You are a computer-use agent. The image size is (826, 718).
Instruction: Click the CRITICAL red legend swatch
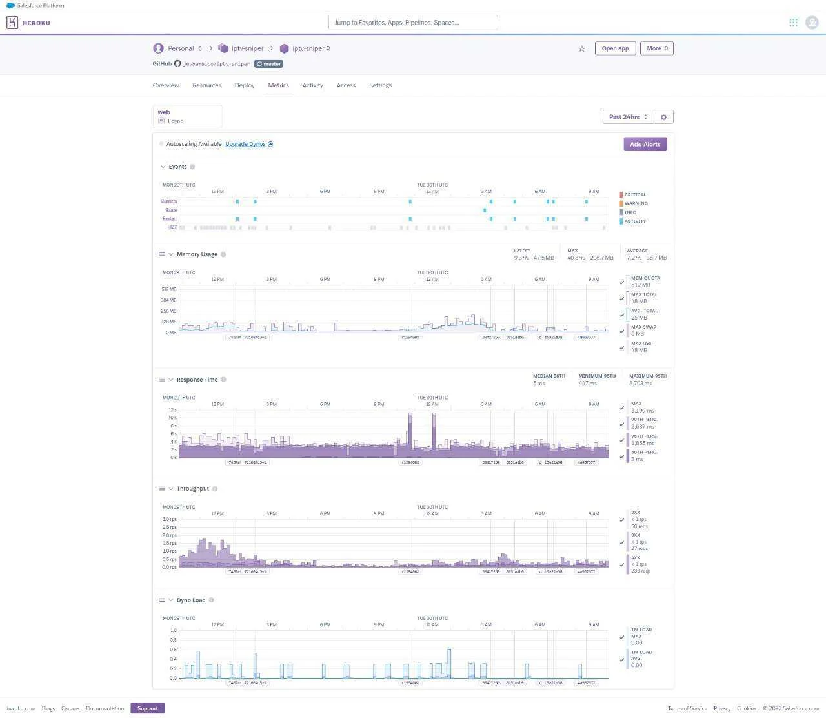point(621,194)
